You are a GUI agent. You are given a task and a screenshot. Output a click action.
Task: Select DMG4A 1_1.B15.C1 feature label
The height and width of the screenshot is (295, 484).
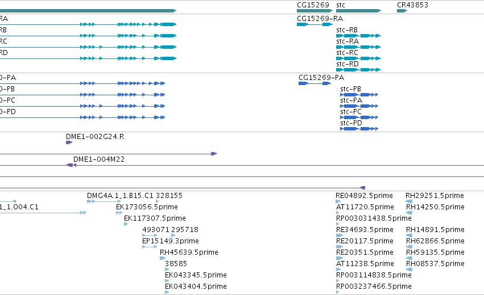(120, 196)
